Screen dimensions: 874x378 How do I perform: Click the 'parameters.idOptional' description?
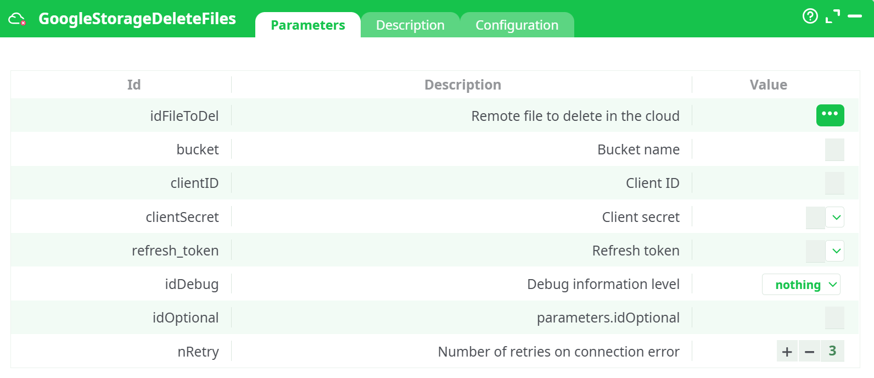tap(608, 318)
